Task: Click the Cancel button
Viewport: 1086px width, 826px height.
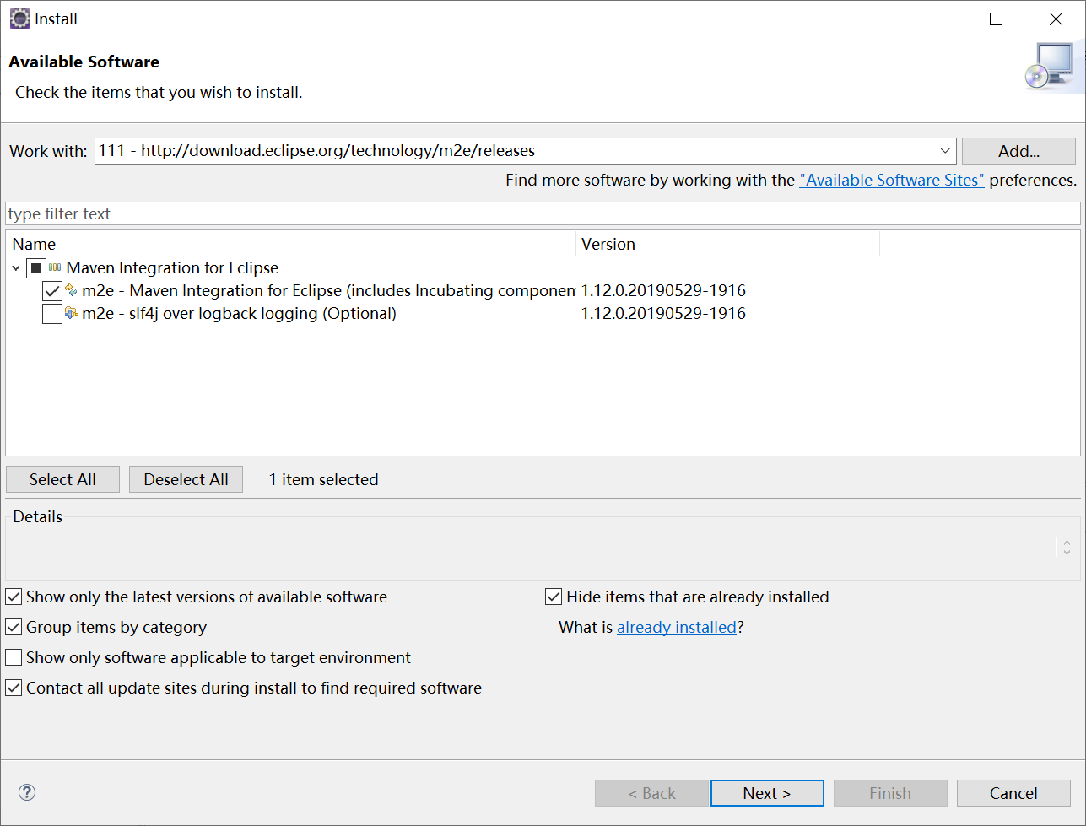Action: (x=1013, y=793)
